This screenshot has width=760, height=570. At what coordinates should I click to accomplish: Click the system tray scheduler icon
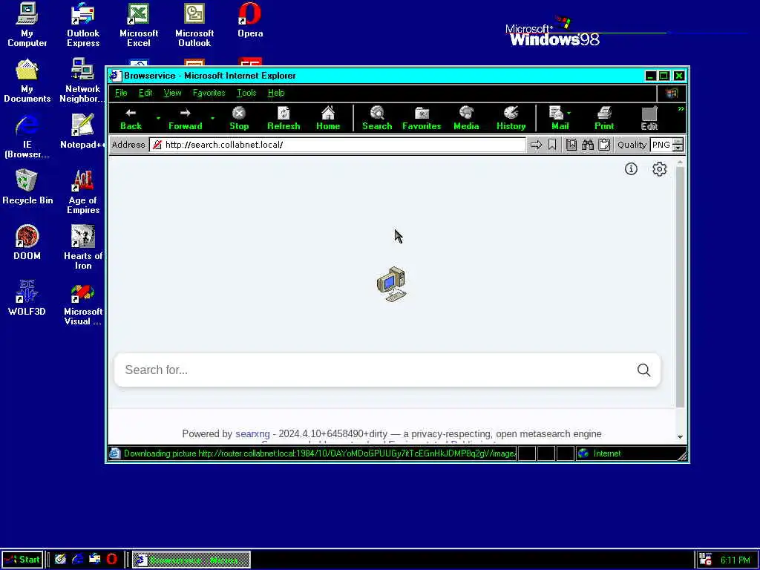click(707, 560)
